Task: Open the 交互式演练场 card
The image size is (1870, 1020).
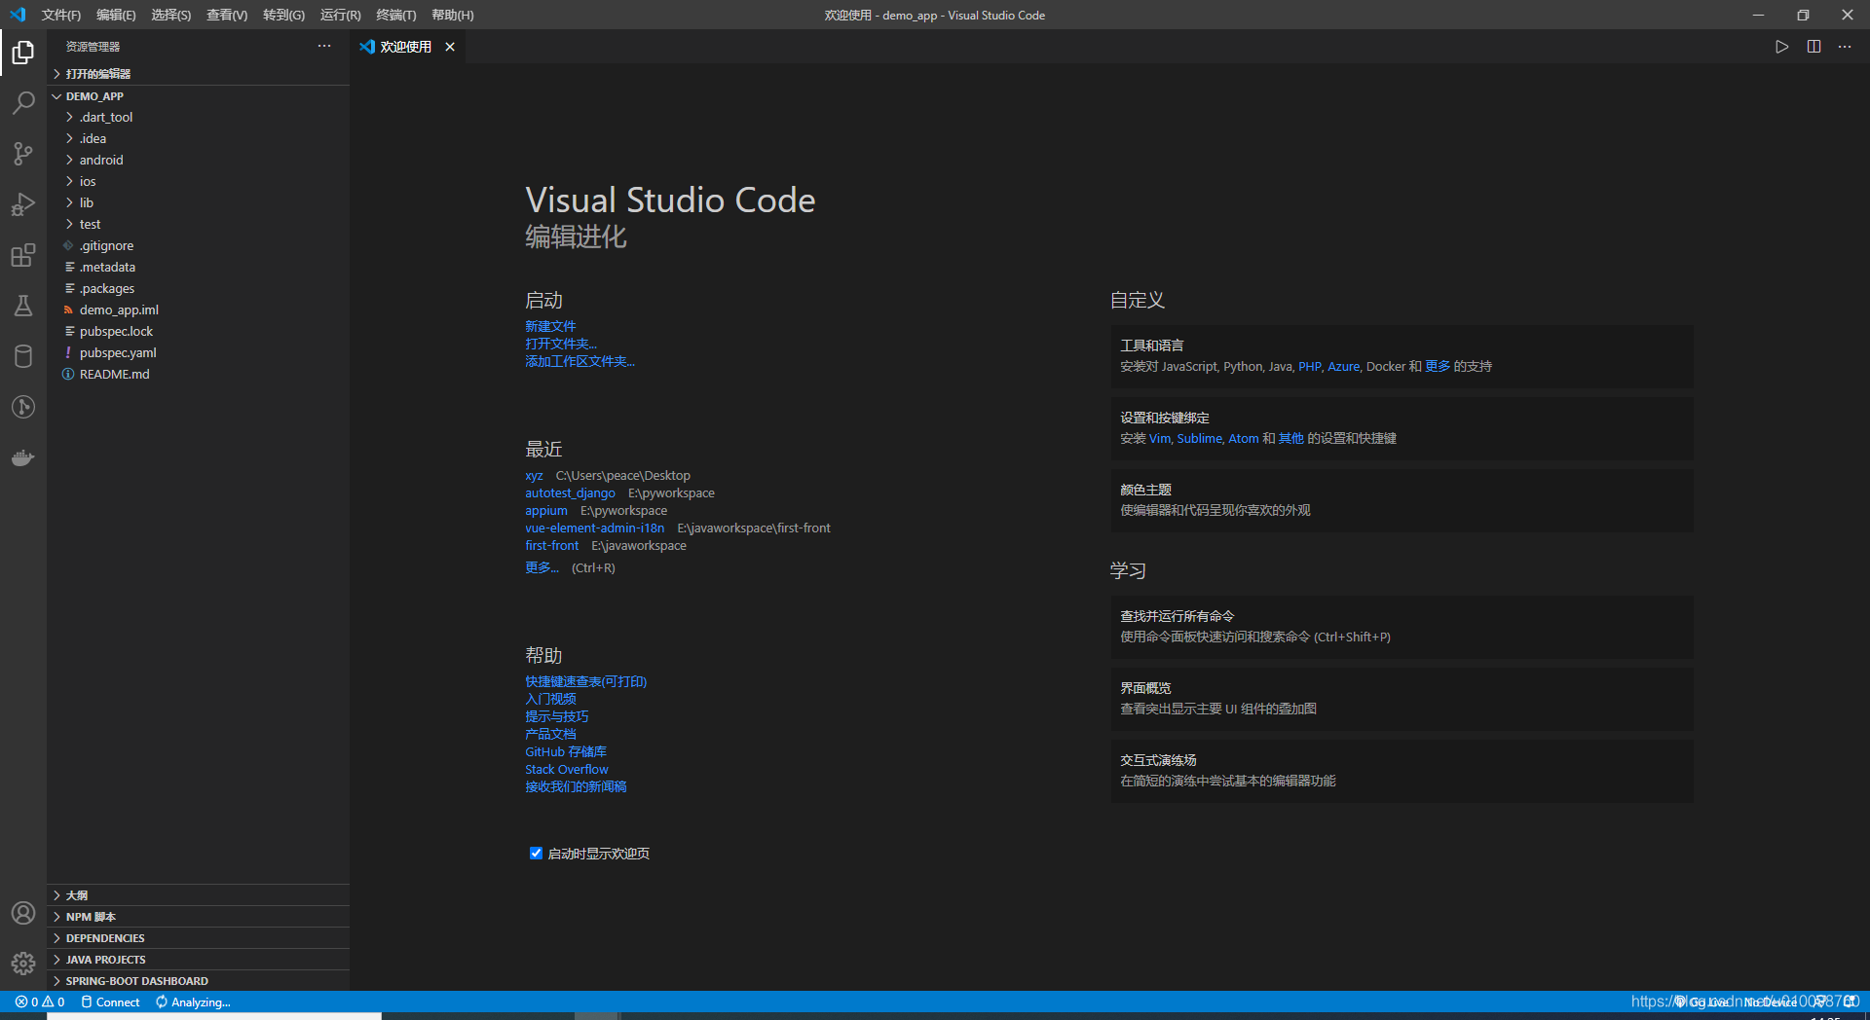Action: pos(1402,771)
